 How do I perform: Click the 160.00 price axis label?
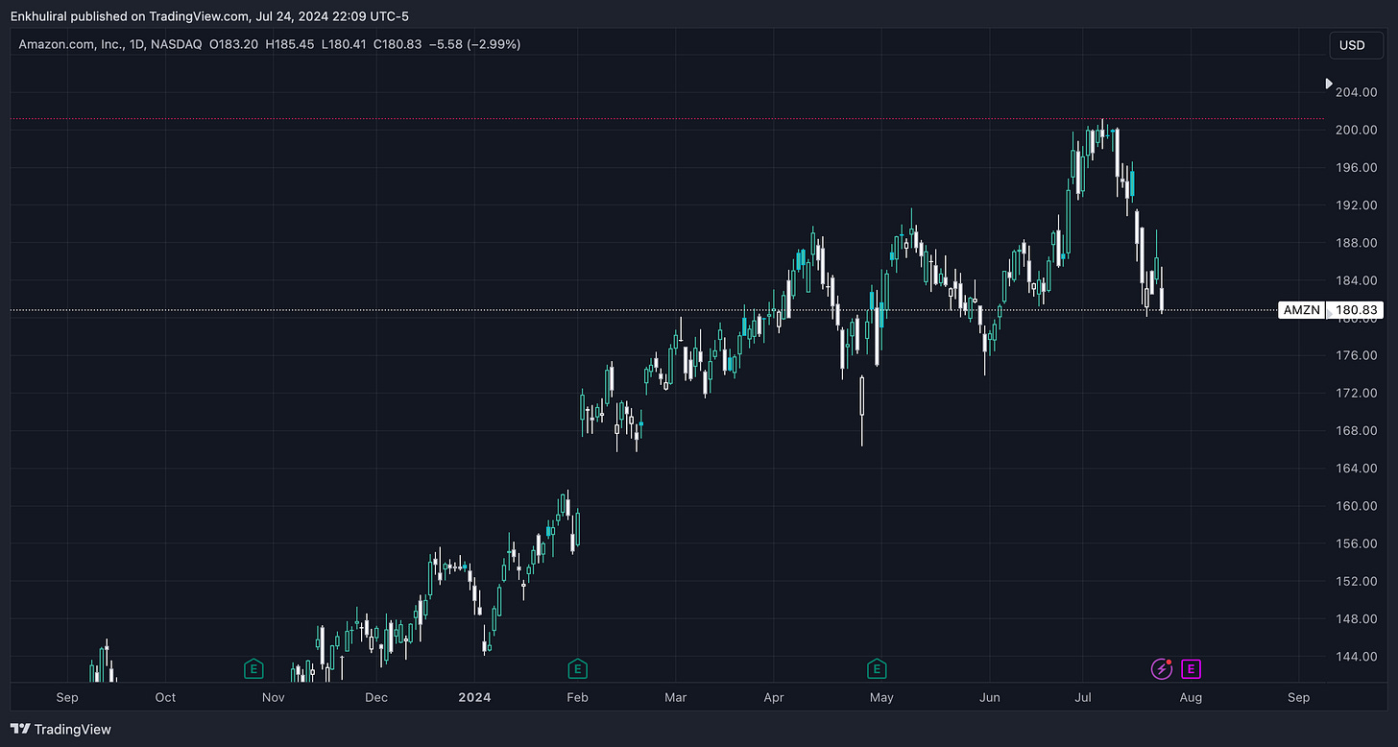click(1357, 506)
